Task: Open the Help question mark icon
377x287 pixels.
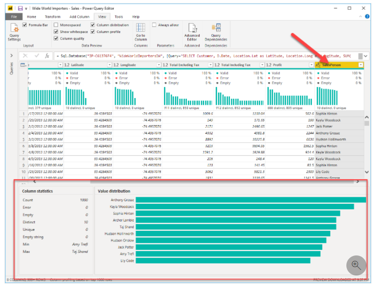Action: 367,17
